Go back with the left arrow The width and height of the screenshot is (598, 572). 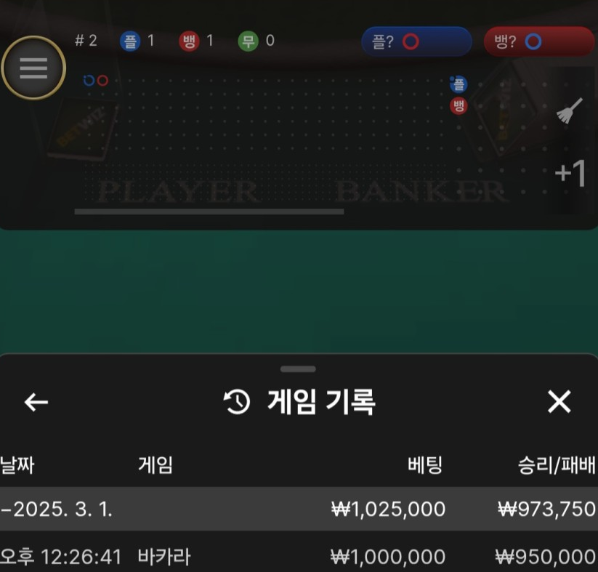point(36,402)
